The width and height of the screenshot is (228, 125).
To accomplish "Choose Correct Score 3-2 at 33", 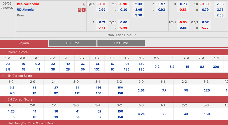I will coord(83,64).
